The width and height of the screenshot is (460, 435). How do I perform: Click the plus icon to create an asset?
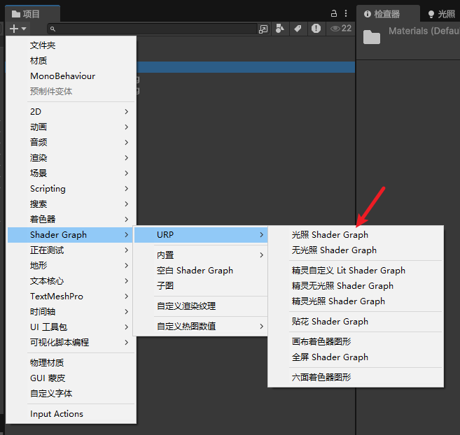pos(14,29)
